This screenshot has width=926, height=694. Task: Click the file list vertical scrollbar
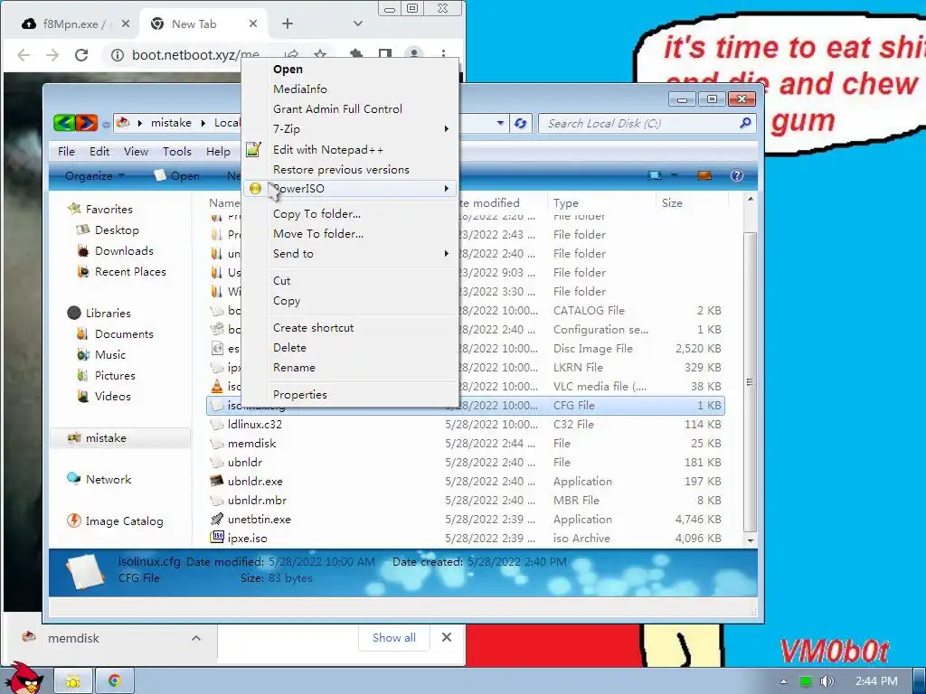[750, 381]
